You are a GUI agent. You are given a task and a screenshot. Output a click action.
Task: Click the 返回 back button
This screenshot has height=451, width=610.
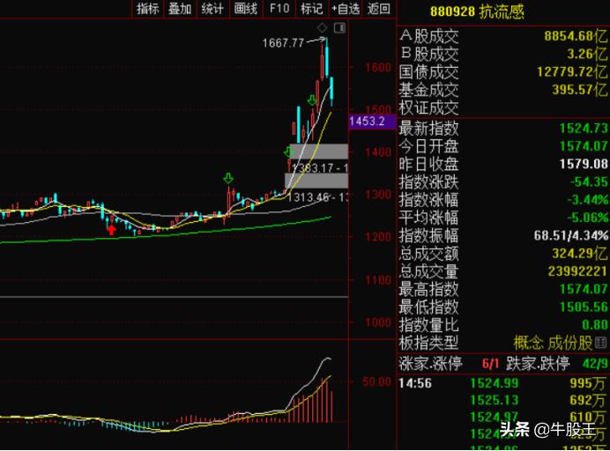click(378, 9)
